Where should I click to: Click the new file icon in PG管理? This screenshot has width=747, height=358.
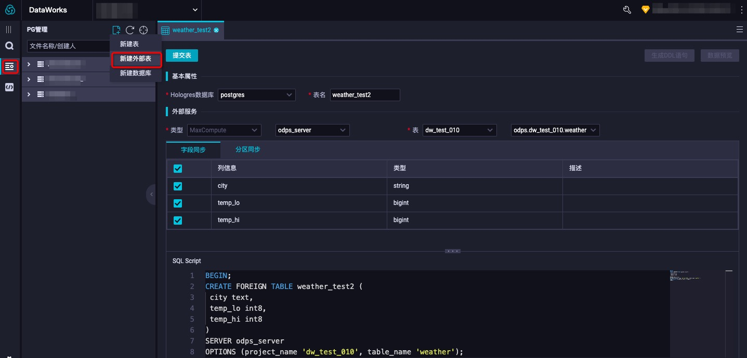[x=116, y=30]
